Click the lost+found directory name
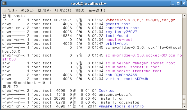 tap(117, 36)
